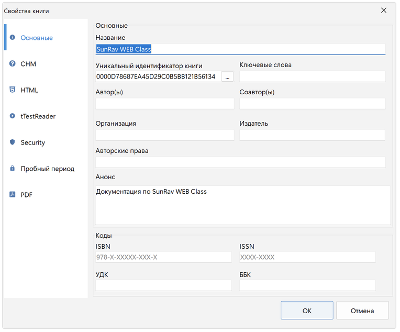Screen dimensions: 400x332
Task: Close the Свойства книги dialog
Action: [383, 10]
